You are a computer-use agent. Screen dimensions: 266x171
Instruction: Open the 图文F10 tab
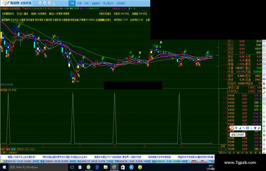click(223, 152)
